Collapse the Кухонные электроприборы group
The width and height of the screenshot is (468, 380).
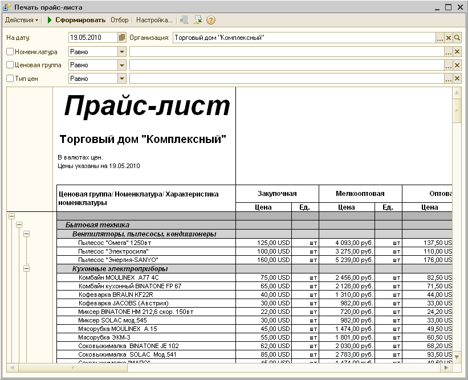pyautogui.click(x=27, y=269)
